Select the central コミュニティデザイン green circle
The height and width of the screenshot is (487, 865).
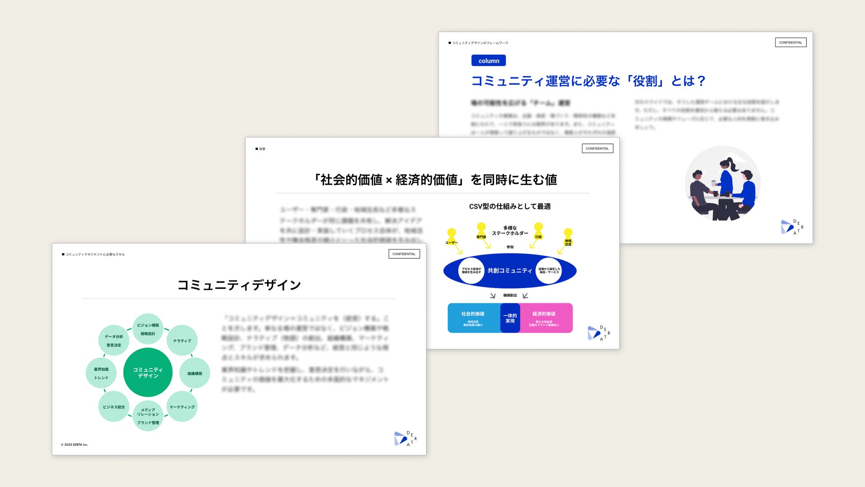(148, 372)
